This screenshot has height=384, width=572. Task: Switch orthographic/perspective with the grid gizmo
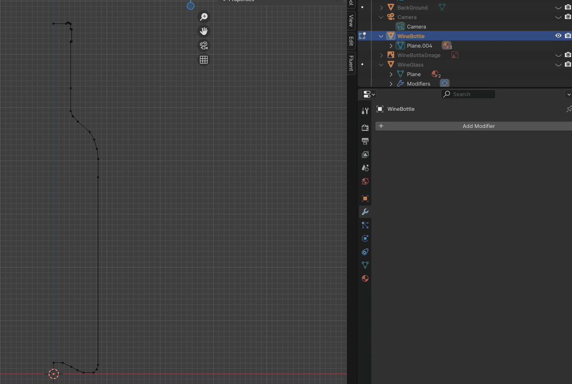click(204, 60)
